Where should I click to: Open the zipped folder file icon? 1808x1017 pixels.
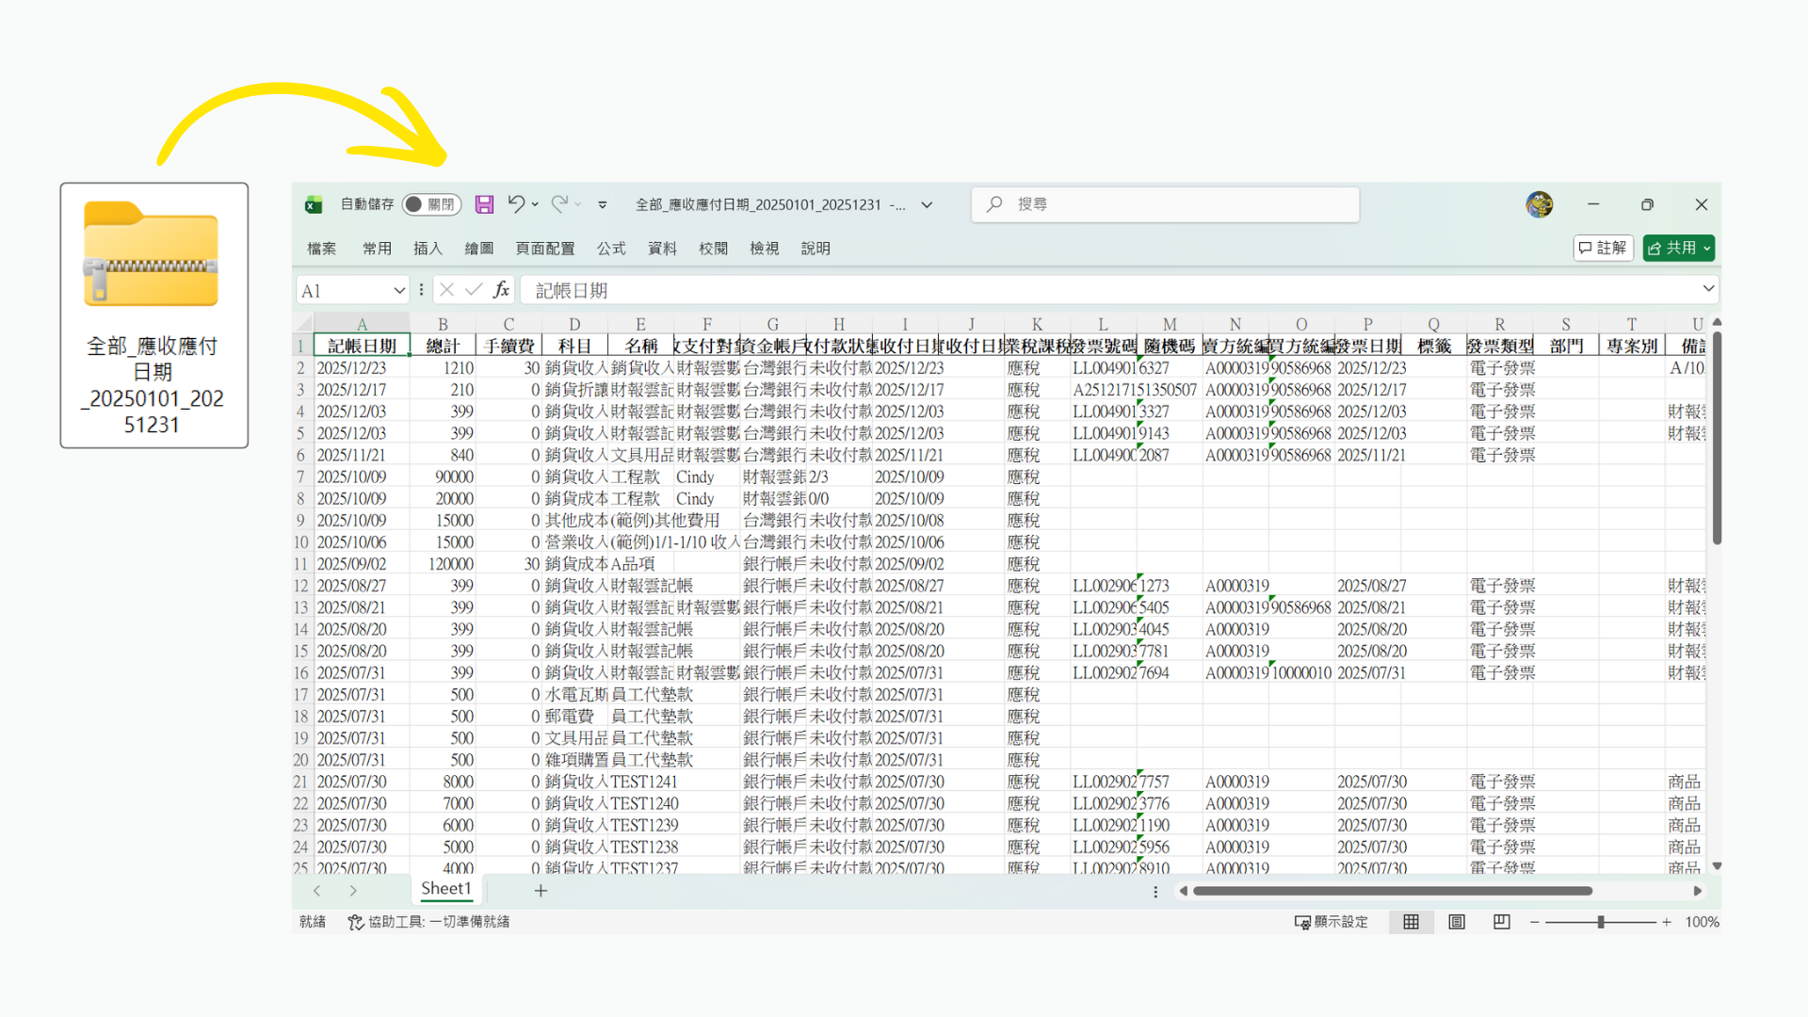151,254
